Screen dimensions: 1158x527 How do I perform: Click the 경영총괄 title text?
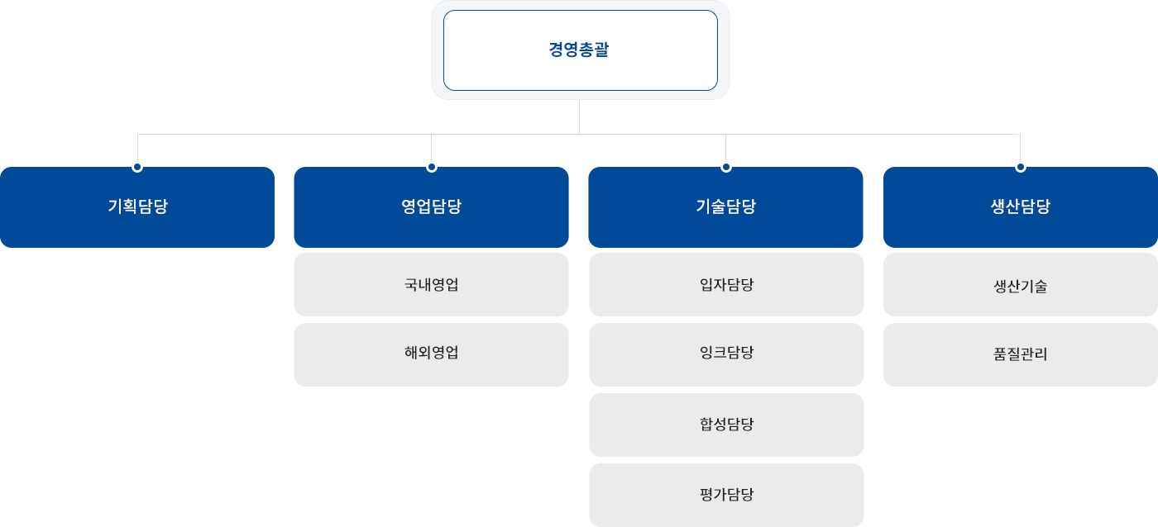[579, 50]
